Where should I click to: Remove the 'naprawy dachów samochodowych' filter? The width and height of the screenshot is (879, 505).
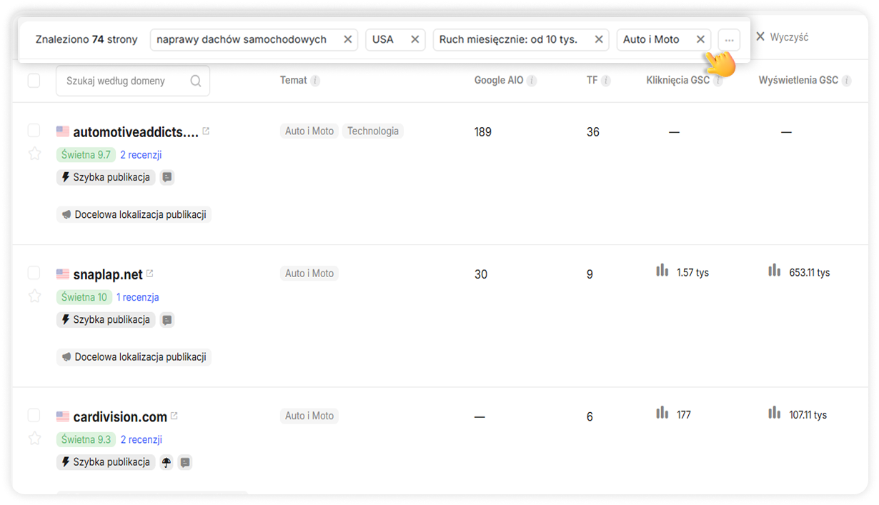[x=347, y=39]
